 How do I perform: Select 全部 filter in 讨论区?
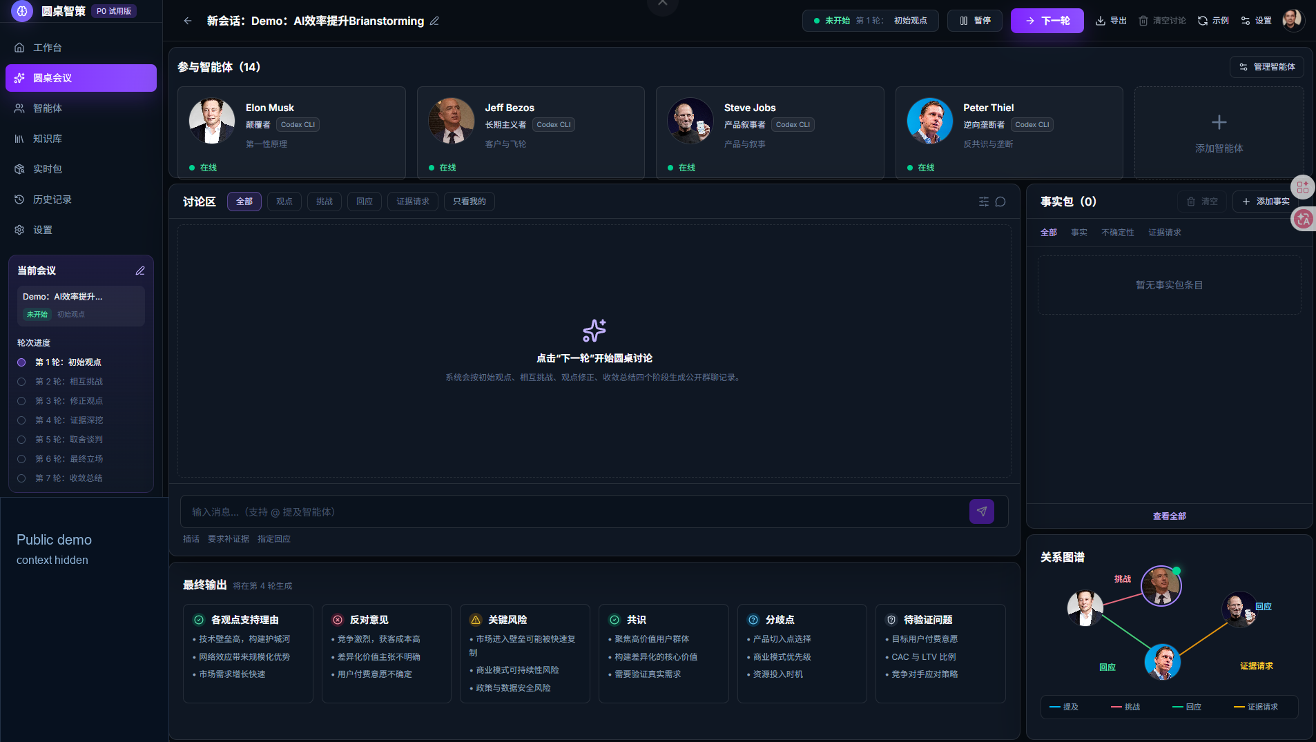point(244,202)
